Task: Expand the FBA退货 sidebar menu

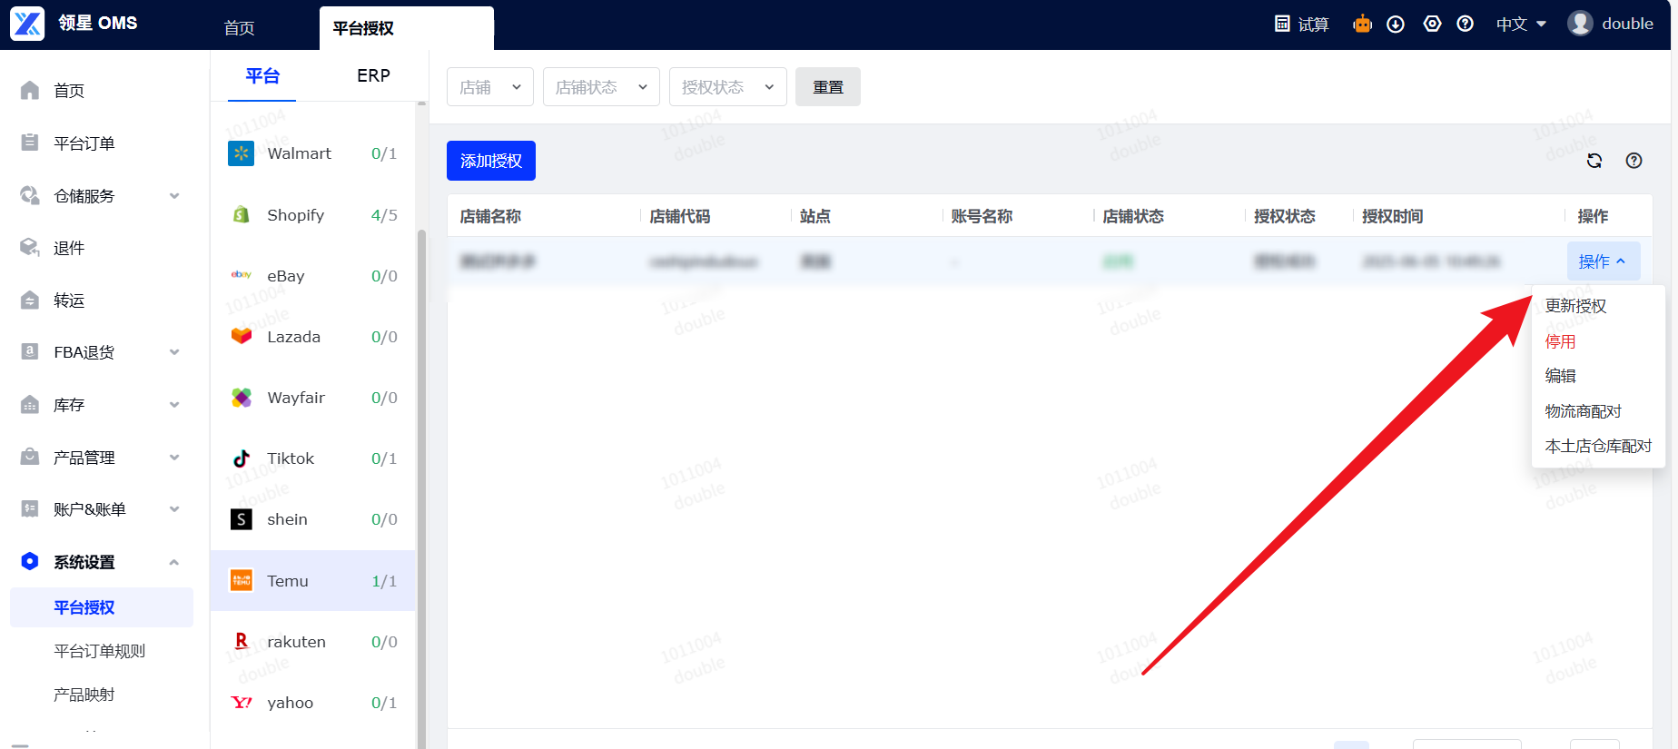Action: point(174,352)
